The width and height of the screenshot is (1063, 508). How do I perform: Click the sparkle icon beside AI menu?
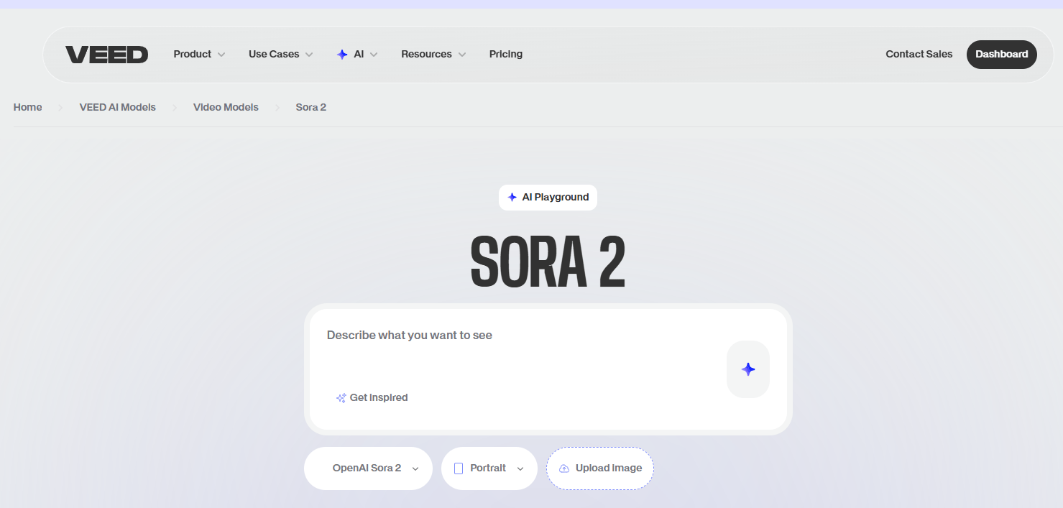(342, 55)
